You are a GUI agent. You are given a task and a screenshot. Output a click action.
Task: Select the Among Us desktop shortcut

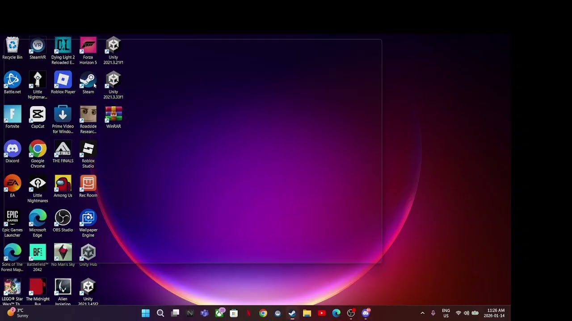coord(63,186)
